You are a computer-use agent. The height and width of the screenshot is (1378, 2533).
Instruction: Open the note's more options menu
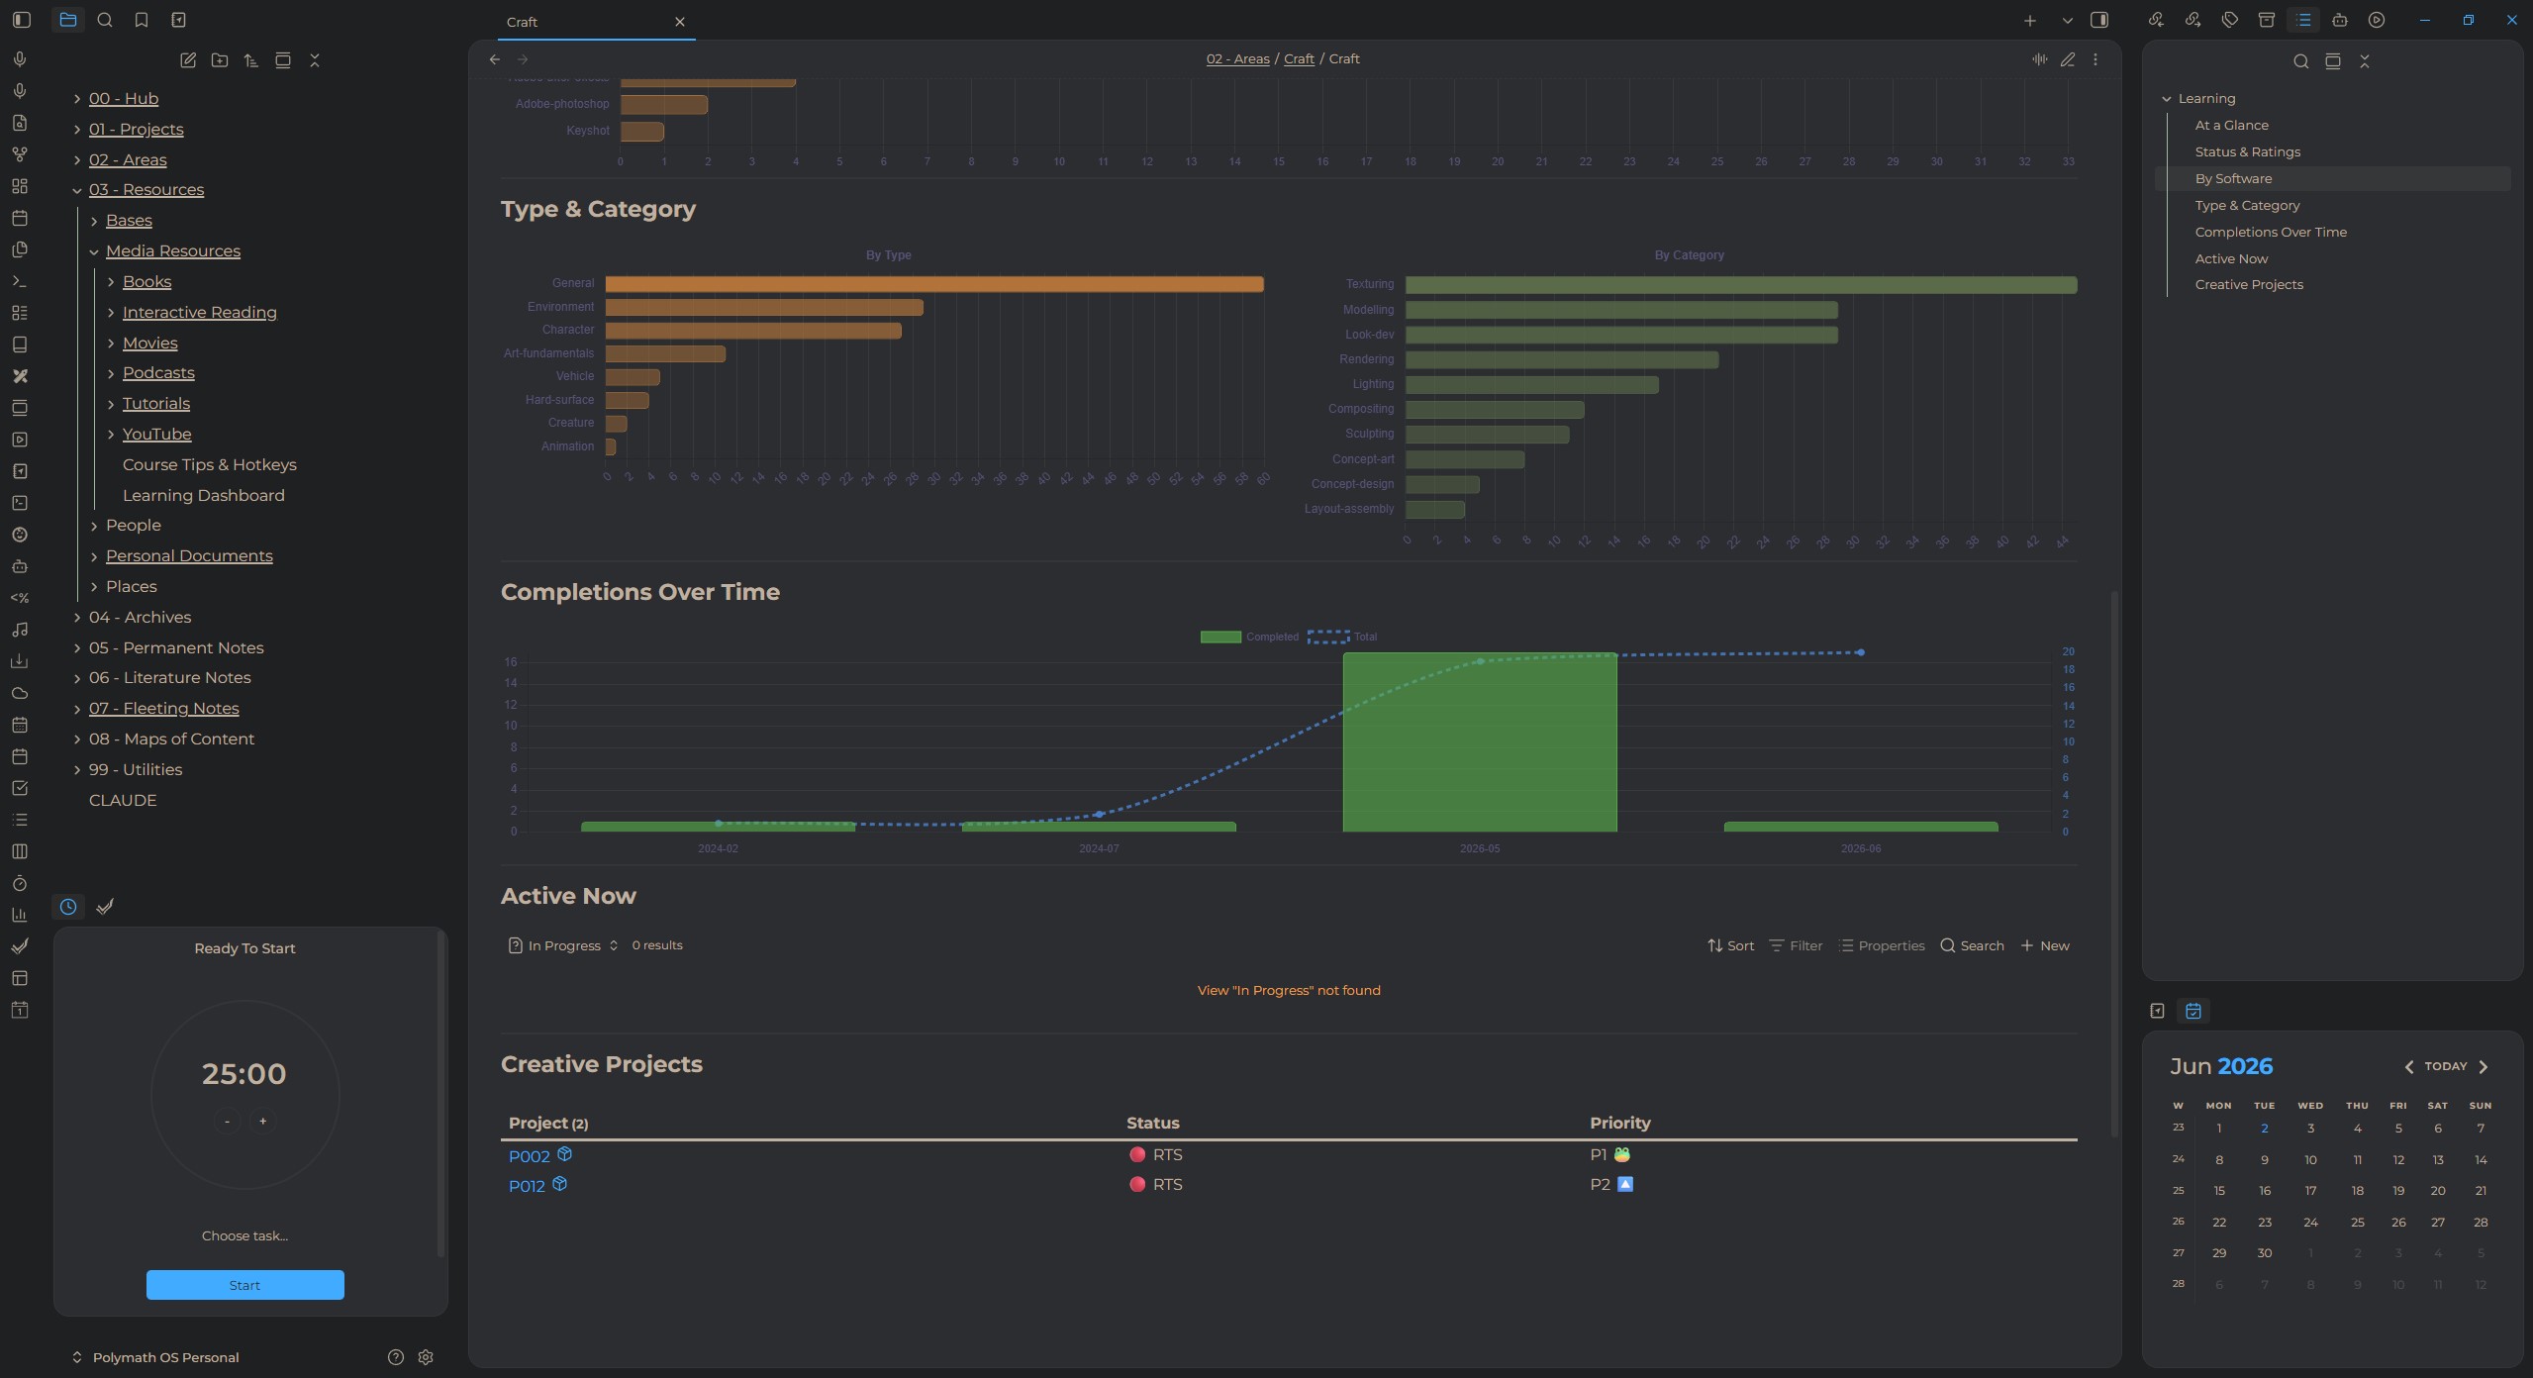[x=2095, y=59]
